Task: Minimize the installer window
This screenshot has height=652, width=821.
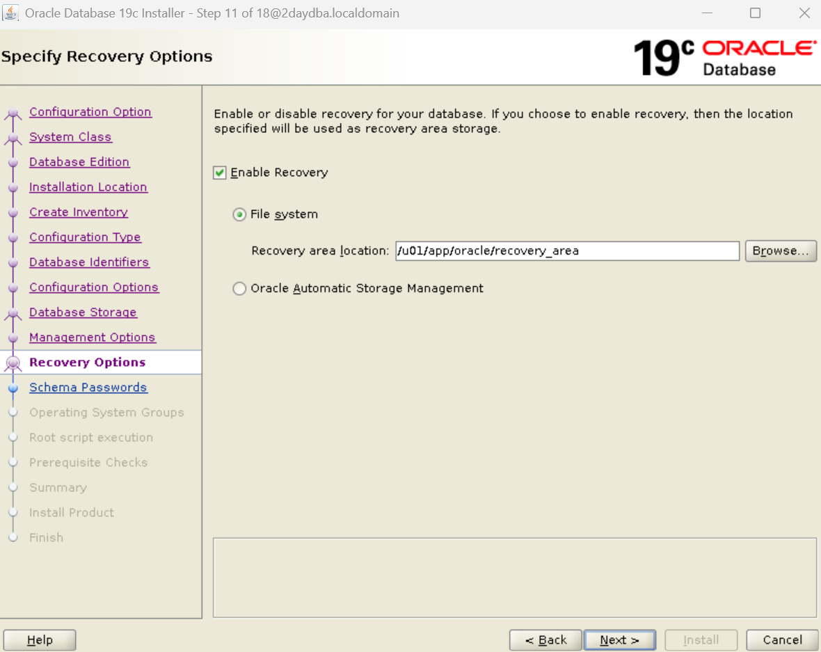Action: pyautogui.click(x=708, y=13)
